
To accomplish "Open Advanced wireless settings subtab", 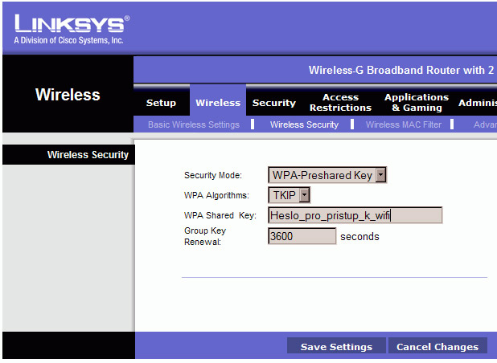I will coord(485,124).
